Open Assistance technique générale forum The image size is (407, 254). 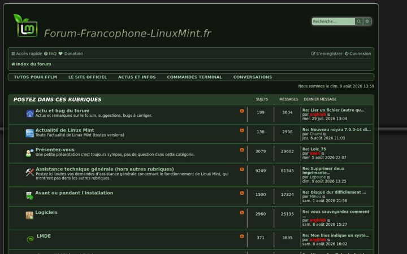pos(105,169)
